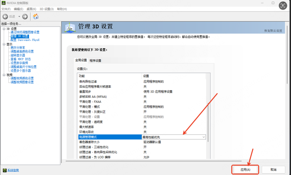Image resolution: width=291 pixels, height=175 pixels.
Task: Select the 平滑处理 - FXAA row
Action: (142, 102)
